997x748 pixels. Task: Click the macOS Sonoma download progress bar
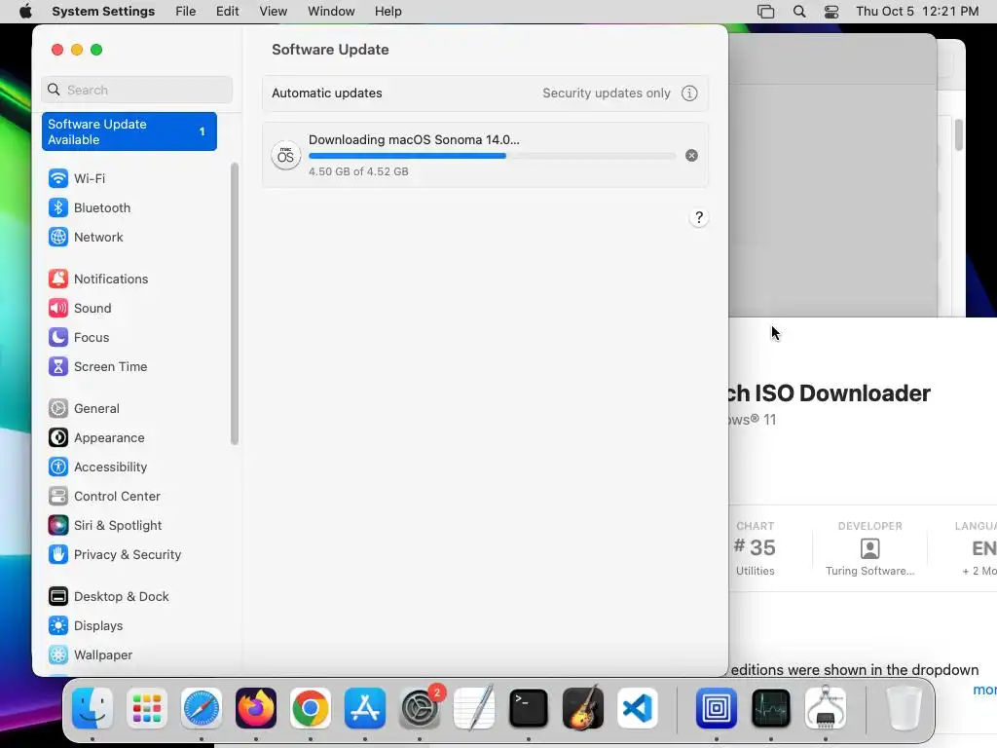[492, 156]
